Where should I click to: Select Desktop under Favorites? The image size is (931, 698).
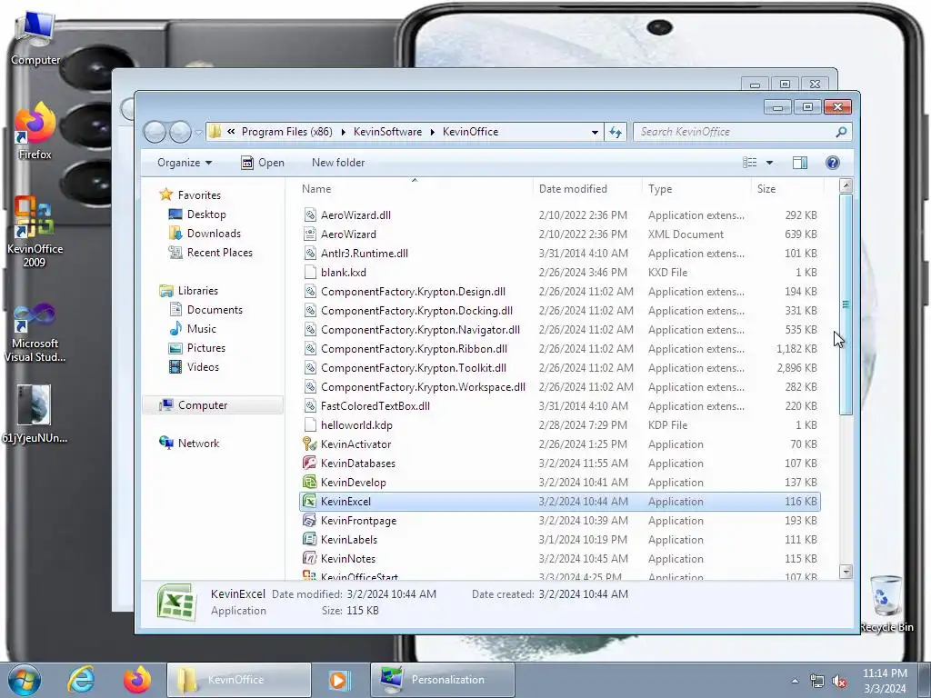(206, 214)
